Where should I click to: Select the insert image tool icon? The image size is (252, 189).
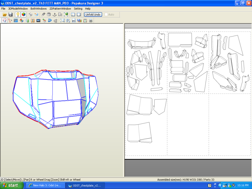[38, 20]
